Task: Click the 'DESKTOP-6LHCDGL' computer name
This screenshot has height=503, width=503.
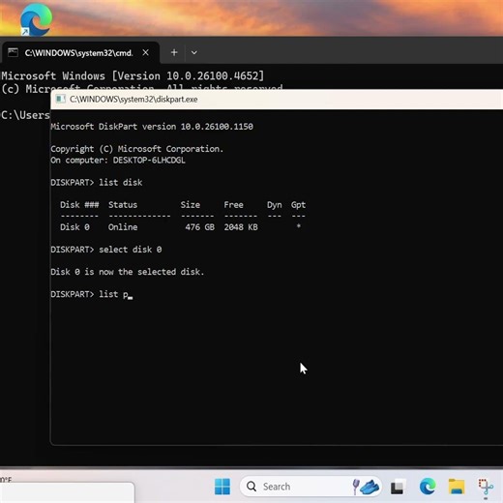Action: [x=149, y=161]
